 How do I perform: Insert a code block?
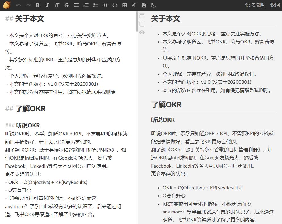click(x=115, y=5)
